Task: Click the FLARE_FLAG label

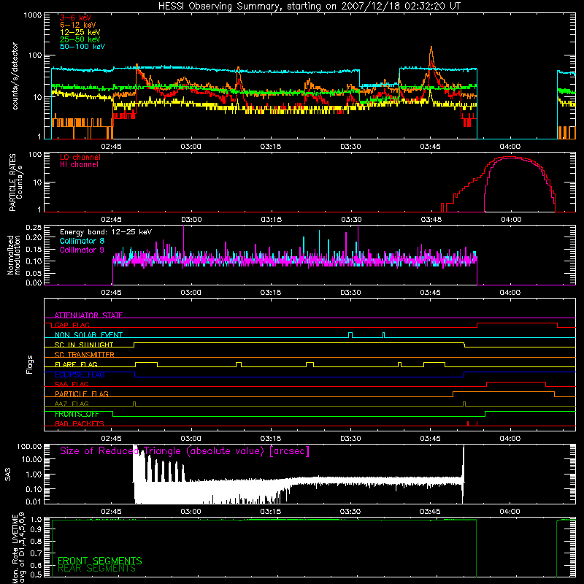Action: point(76,364)
